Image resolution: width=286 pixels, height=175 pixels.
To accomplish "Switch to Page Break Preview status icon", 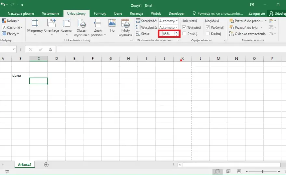I will click(x=239, y=171).
